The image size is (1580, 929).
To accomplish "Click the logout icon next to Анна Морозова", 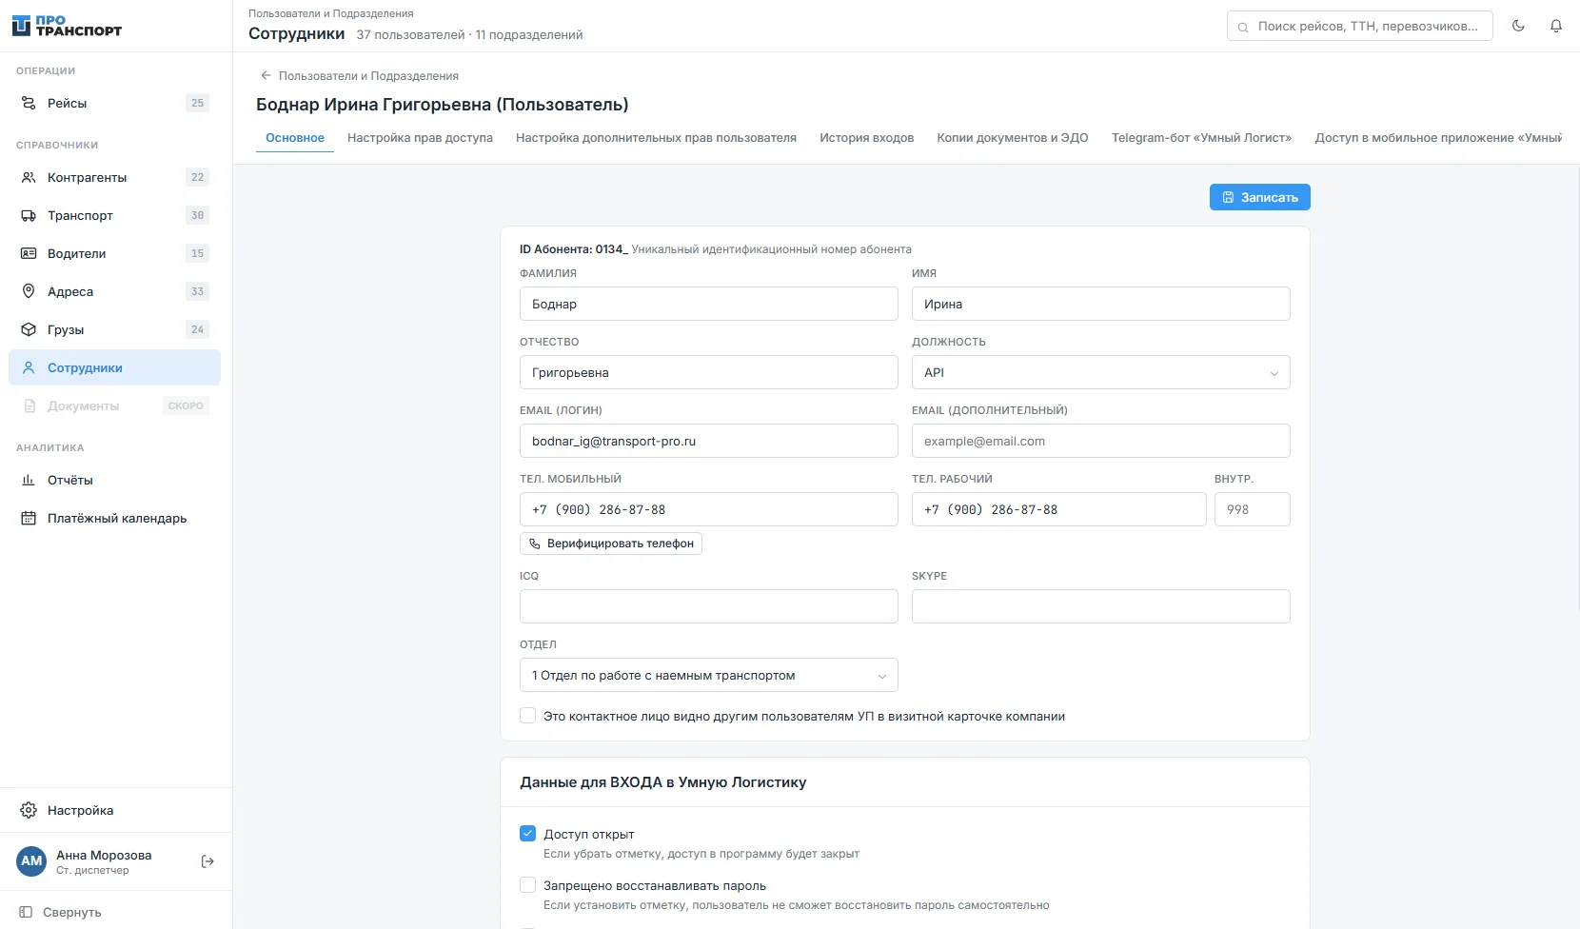I will [x=207, y=861].
